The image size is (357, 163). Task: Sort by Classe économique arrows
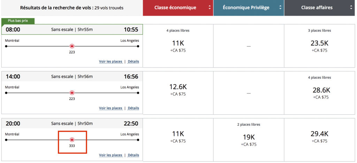pos(210,8)
